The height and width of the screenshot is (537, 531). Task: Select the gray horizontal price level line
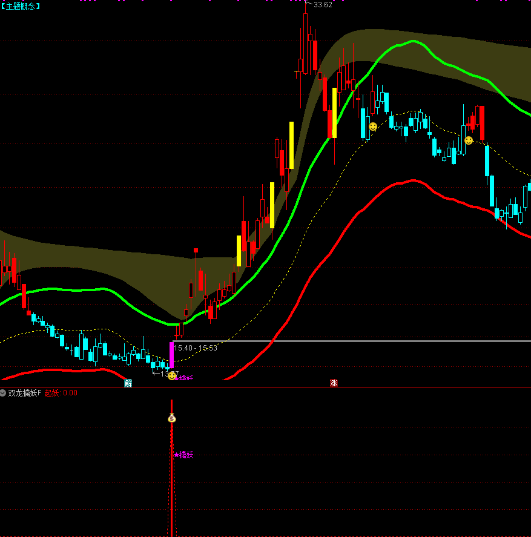coord(363,341)
